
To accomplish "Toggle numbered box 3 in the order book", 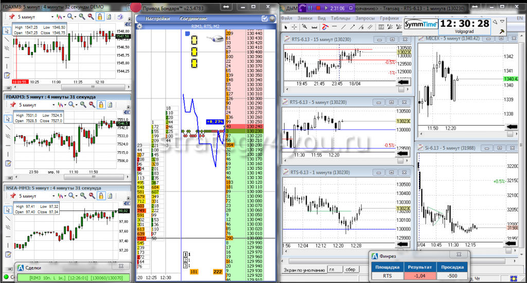I will (x=185, y=266).
